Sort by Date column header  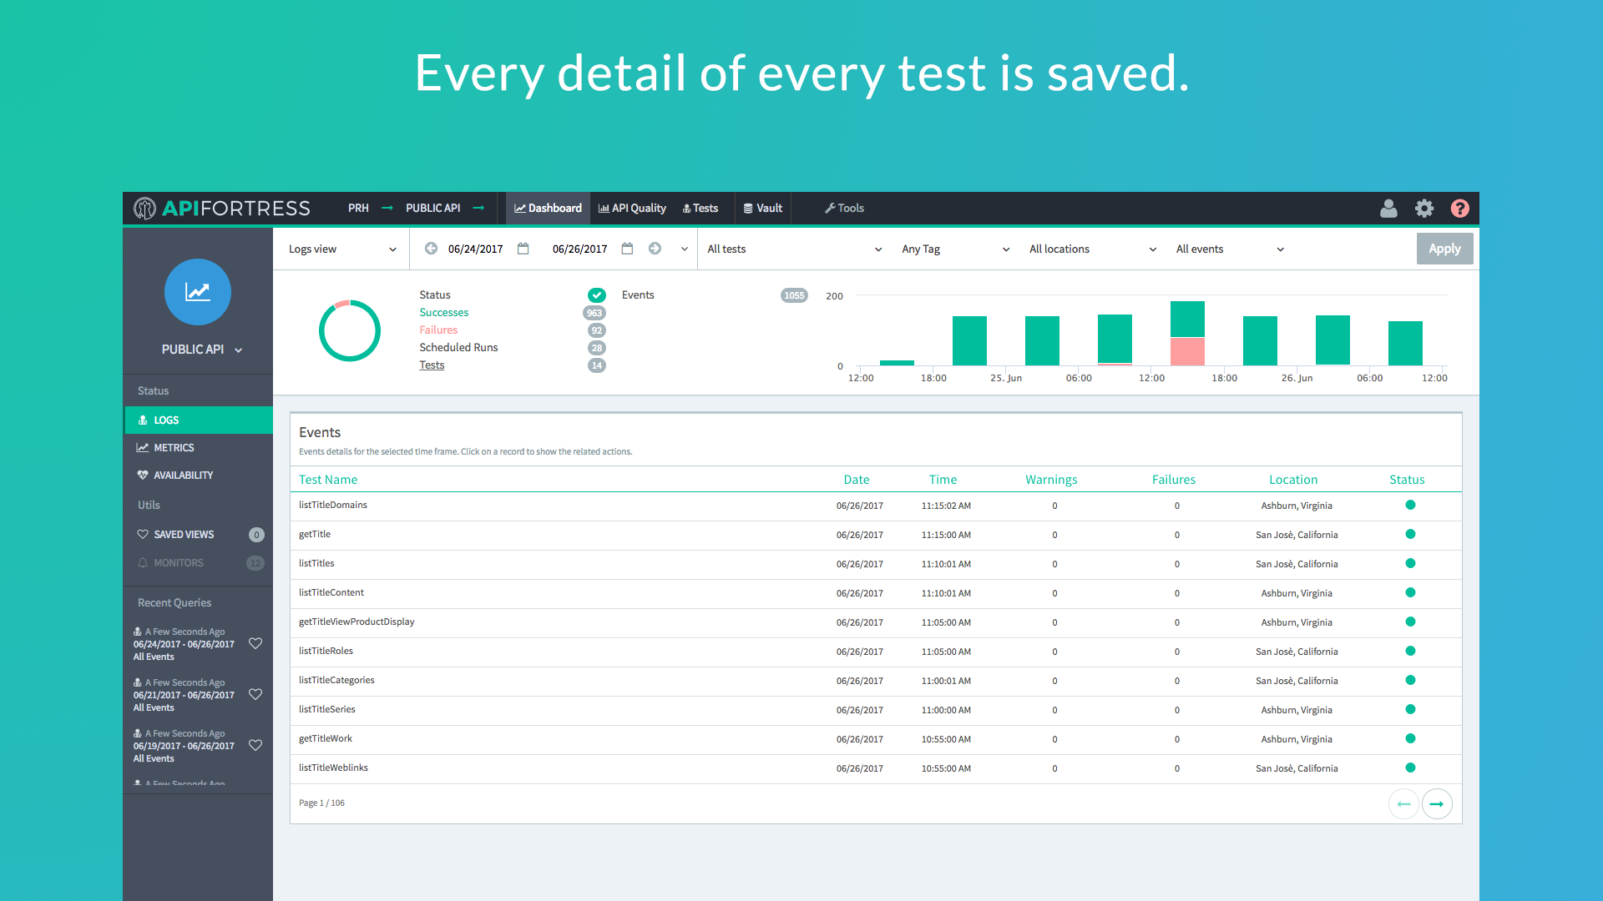(857, 480)
